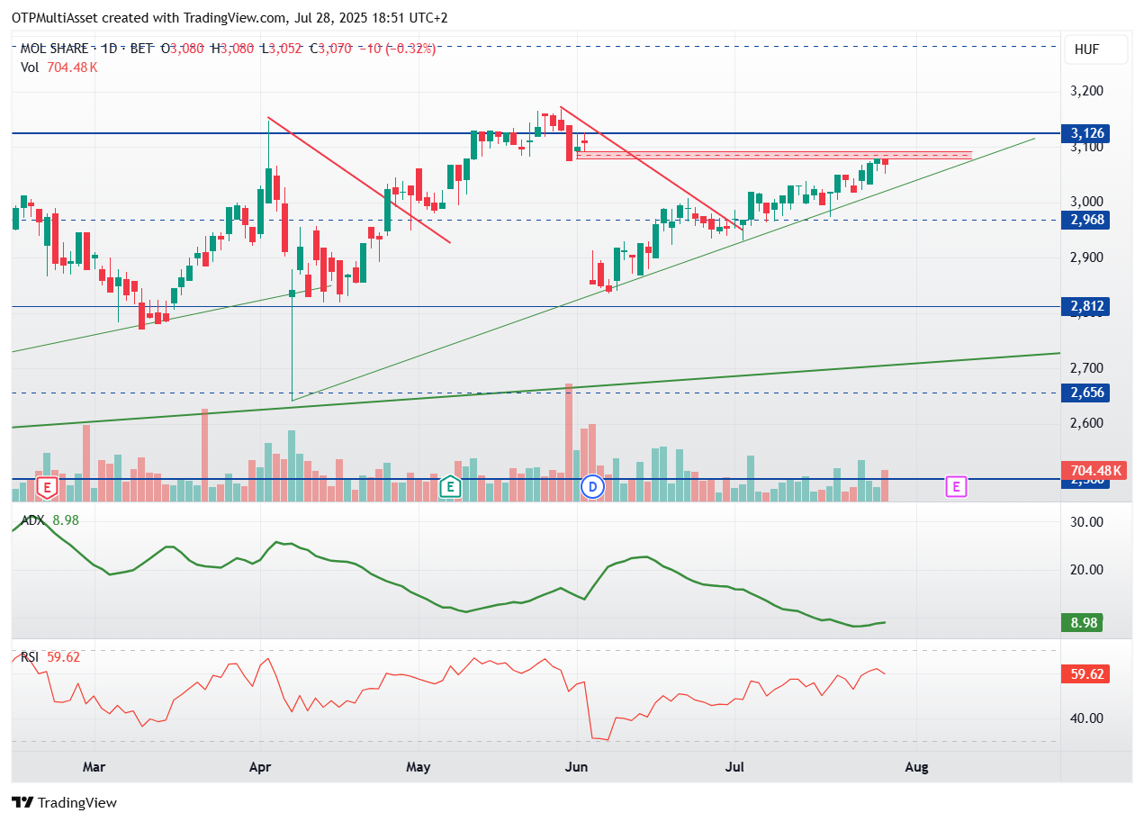
Task: Click the Jul label on time axis
Action: coord(735,768)
